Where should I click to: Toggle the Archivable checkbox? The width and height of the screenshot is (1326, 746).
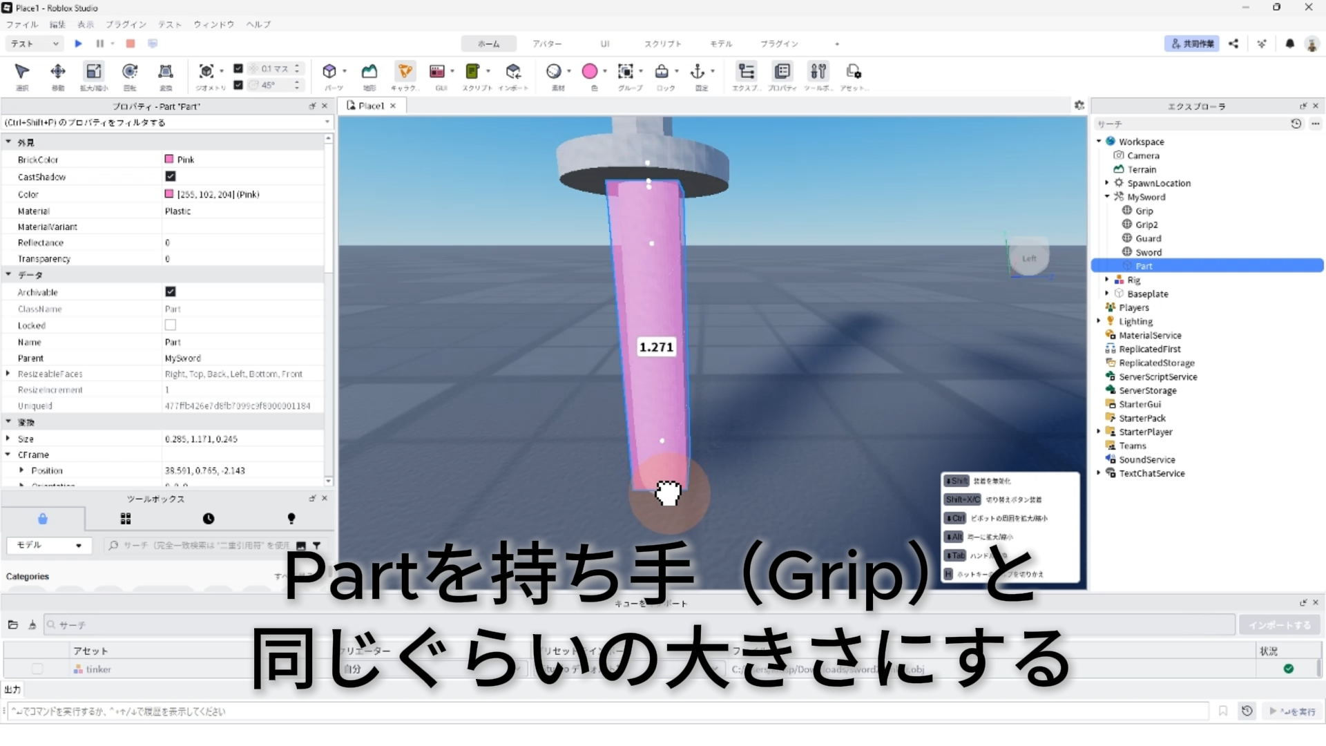tap(171, 292)
